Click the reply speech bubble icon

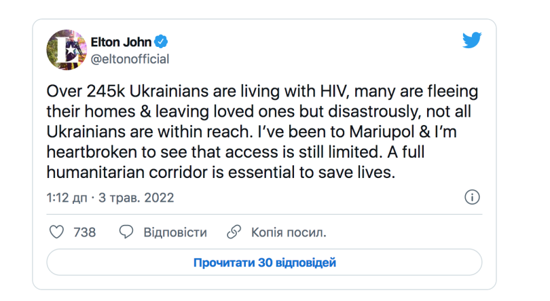tap(126, 232)
